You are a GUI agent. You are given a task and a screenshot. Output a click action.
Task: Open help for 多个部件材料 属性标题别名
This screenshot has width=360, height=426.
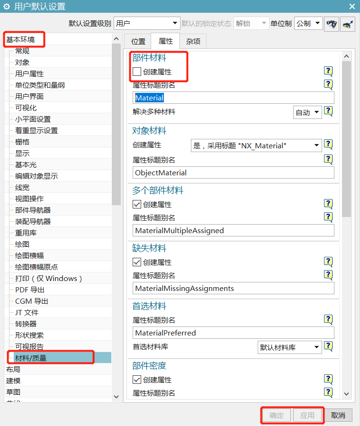[328, 218]
